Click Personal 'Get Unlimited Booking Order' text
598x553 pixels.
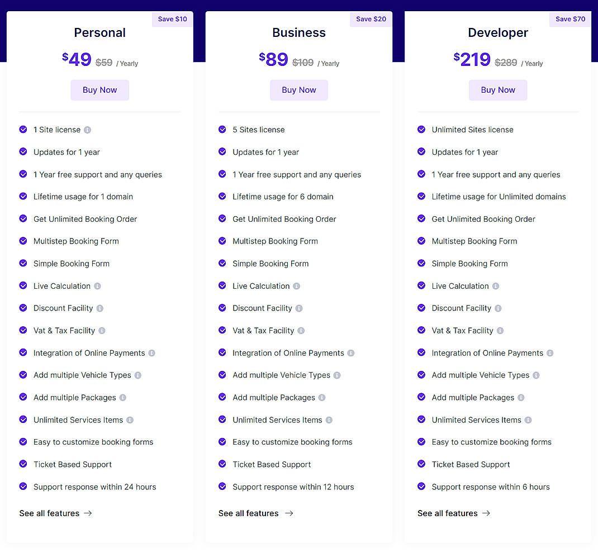pyautogui.click(x=85, y=219)
